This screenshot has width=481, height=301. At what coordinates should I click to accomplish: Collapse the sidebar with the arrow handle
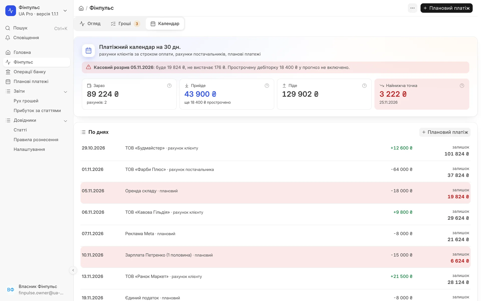pos(73,270)
